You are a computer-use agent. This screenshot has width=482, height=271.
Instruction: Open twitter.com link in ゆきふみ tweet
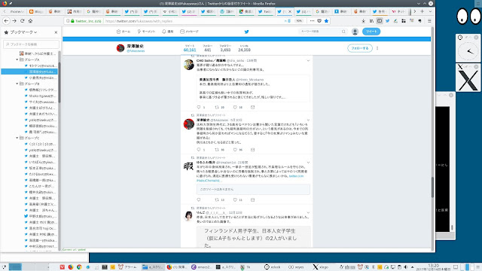coord(296,176)
